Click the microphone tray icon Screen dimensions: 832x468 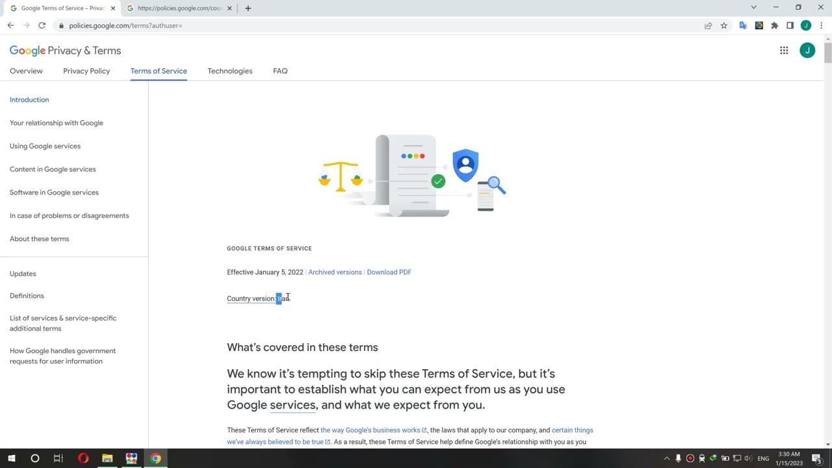[678, 459]
